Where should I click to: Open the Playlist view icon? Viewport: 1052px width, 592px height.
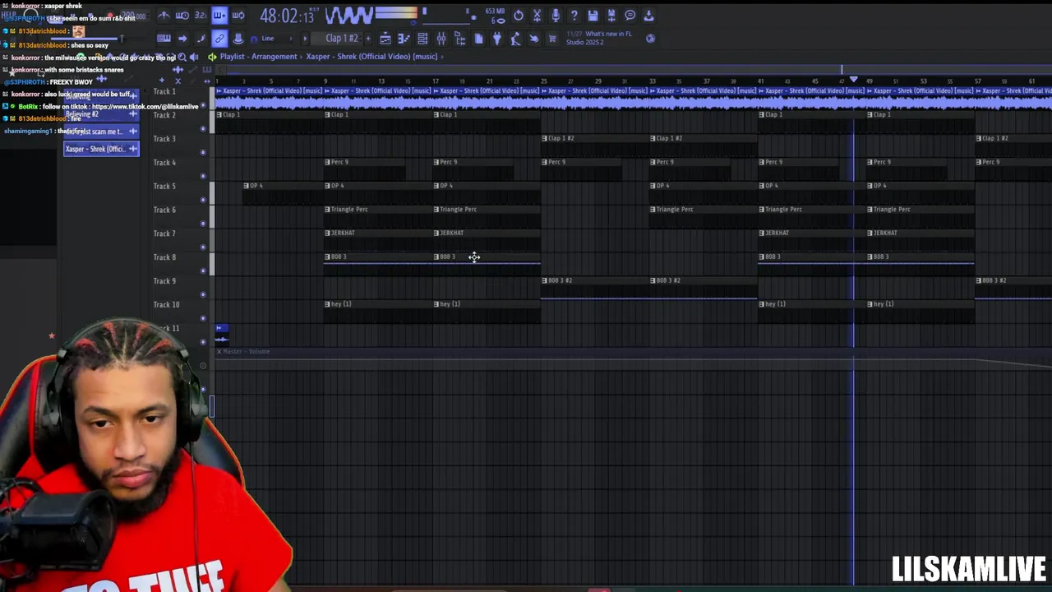coord(385,39)
